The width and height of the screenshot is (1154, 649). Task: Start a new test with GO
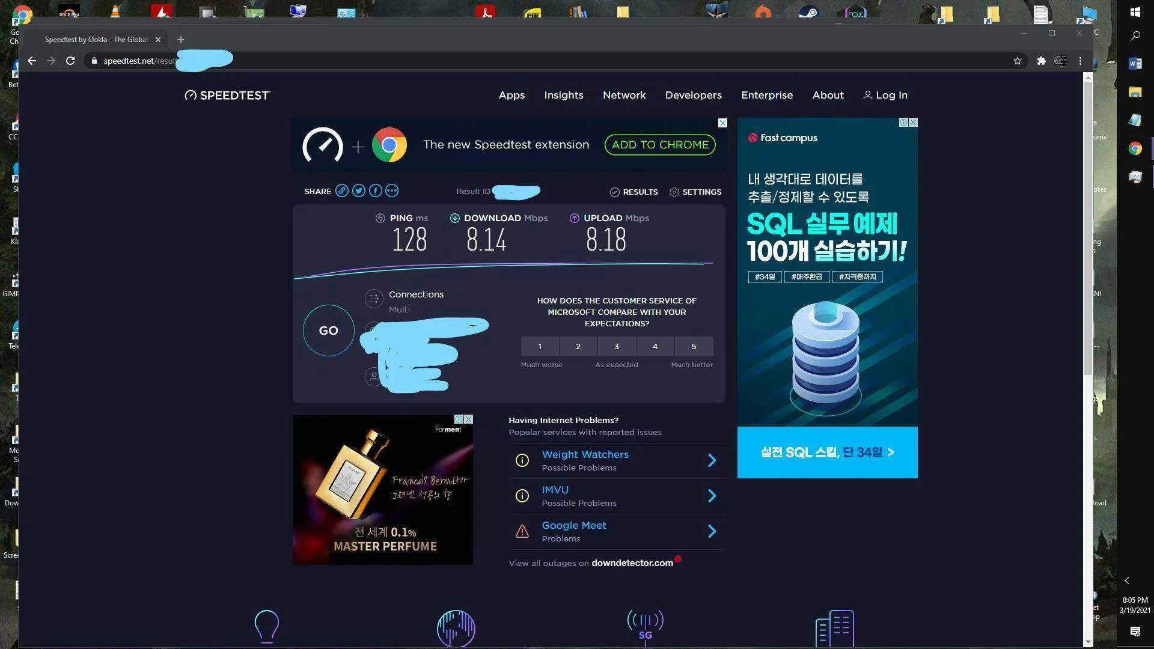pyautogui.click(x=329, y=331)
